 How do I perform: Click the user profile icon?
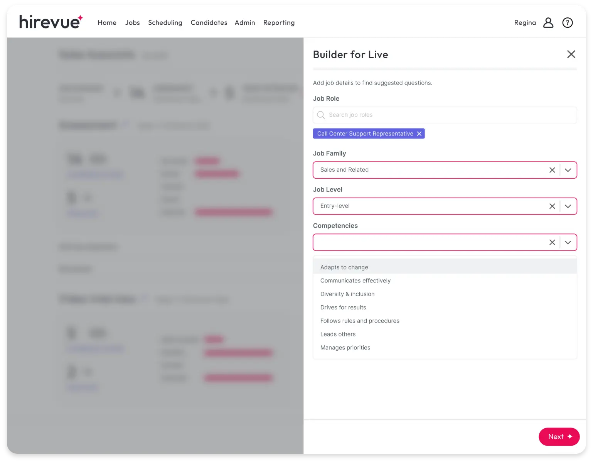click(548, 23)
